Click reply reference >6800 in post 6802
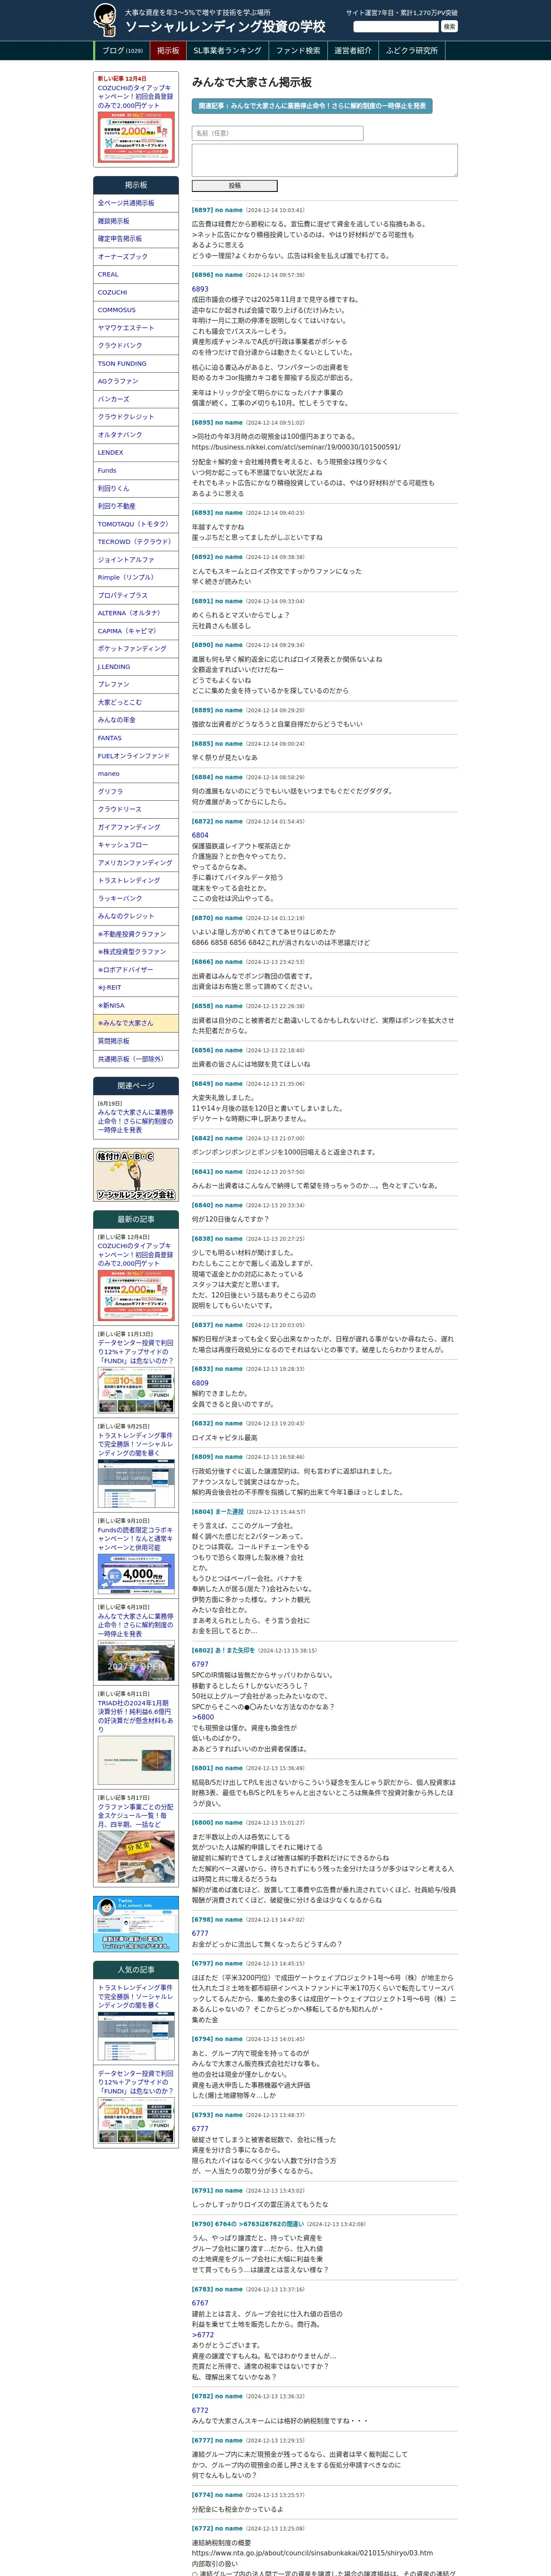 click(203, 1717)
